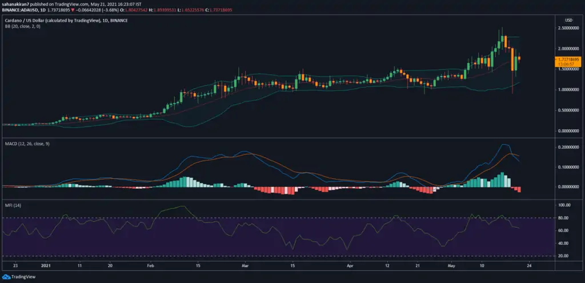Click the 21 date label on time axis
The height and width of the screenshot is (283, 585).
(x=418, y=266)
